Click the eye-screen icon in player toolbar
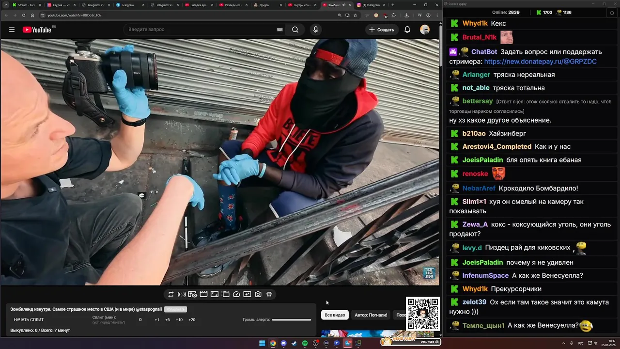The image size is (620, 349). 192,294
